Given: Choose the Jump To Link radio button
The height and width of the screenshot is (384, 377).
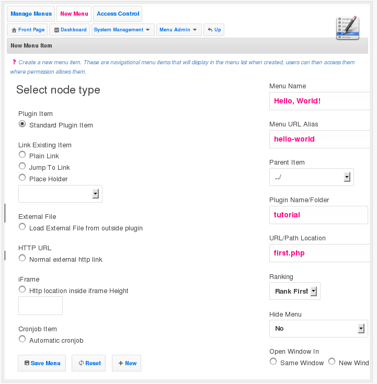Looking at the screenshot, I should point(22,166).
